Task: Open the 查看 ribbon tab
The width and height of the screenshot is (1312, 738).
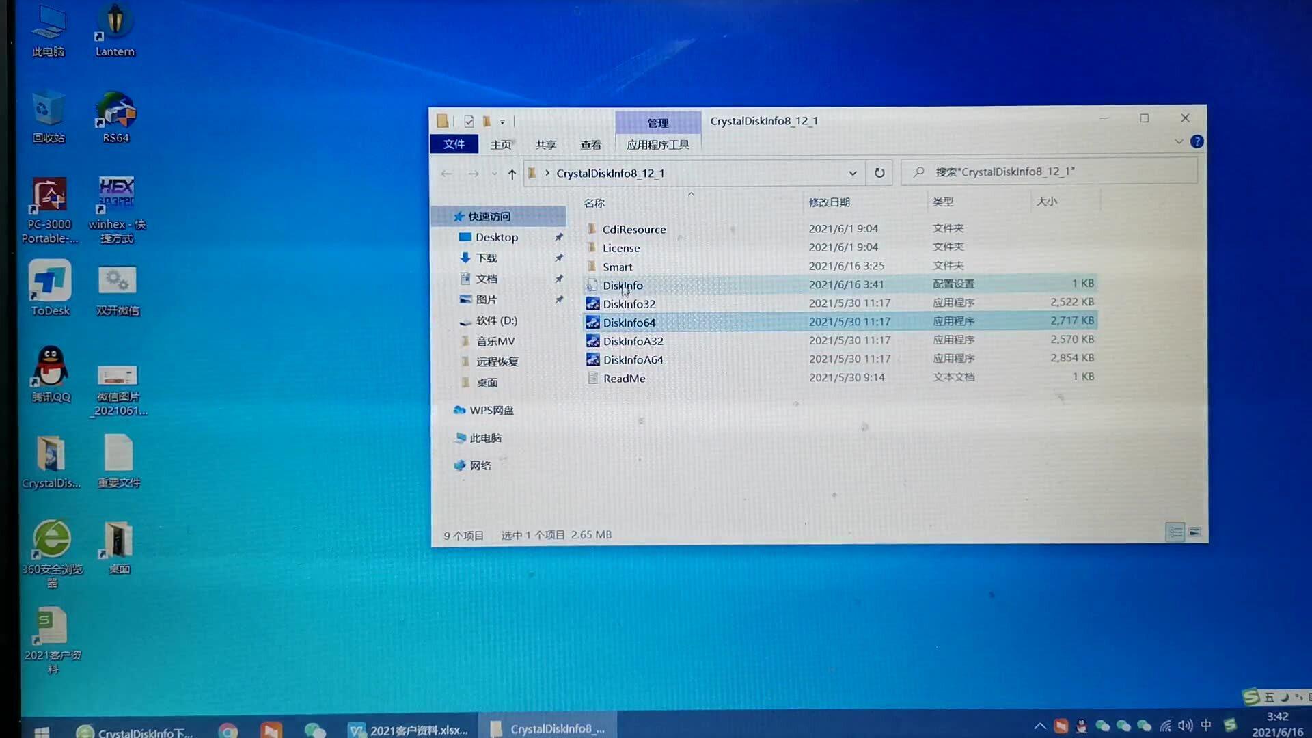Action: click(x=590, y=145)
